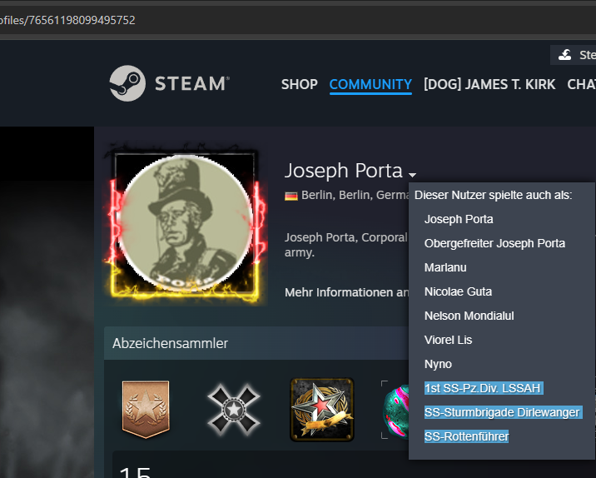Open the [DOG] JAMES T. KIRK menu
This screenshot has height=478, width=596.
[x=489, y=84]
